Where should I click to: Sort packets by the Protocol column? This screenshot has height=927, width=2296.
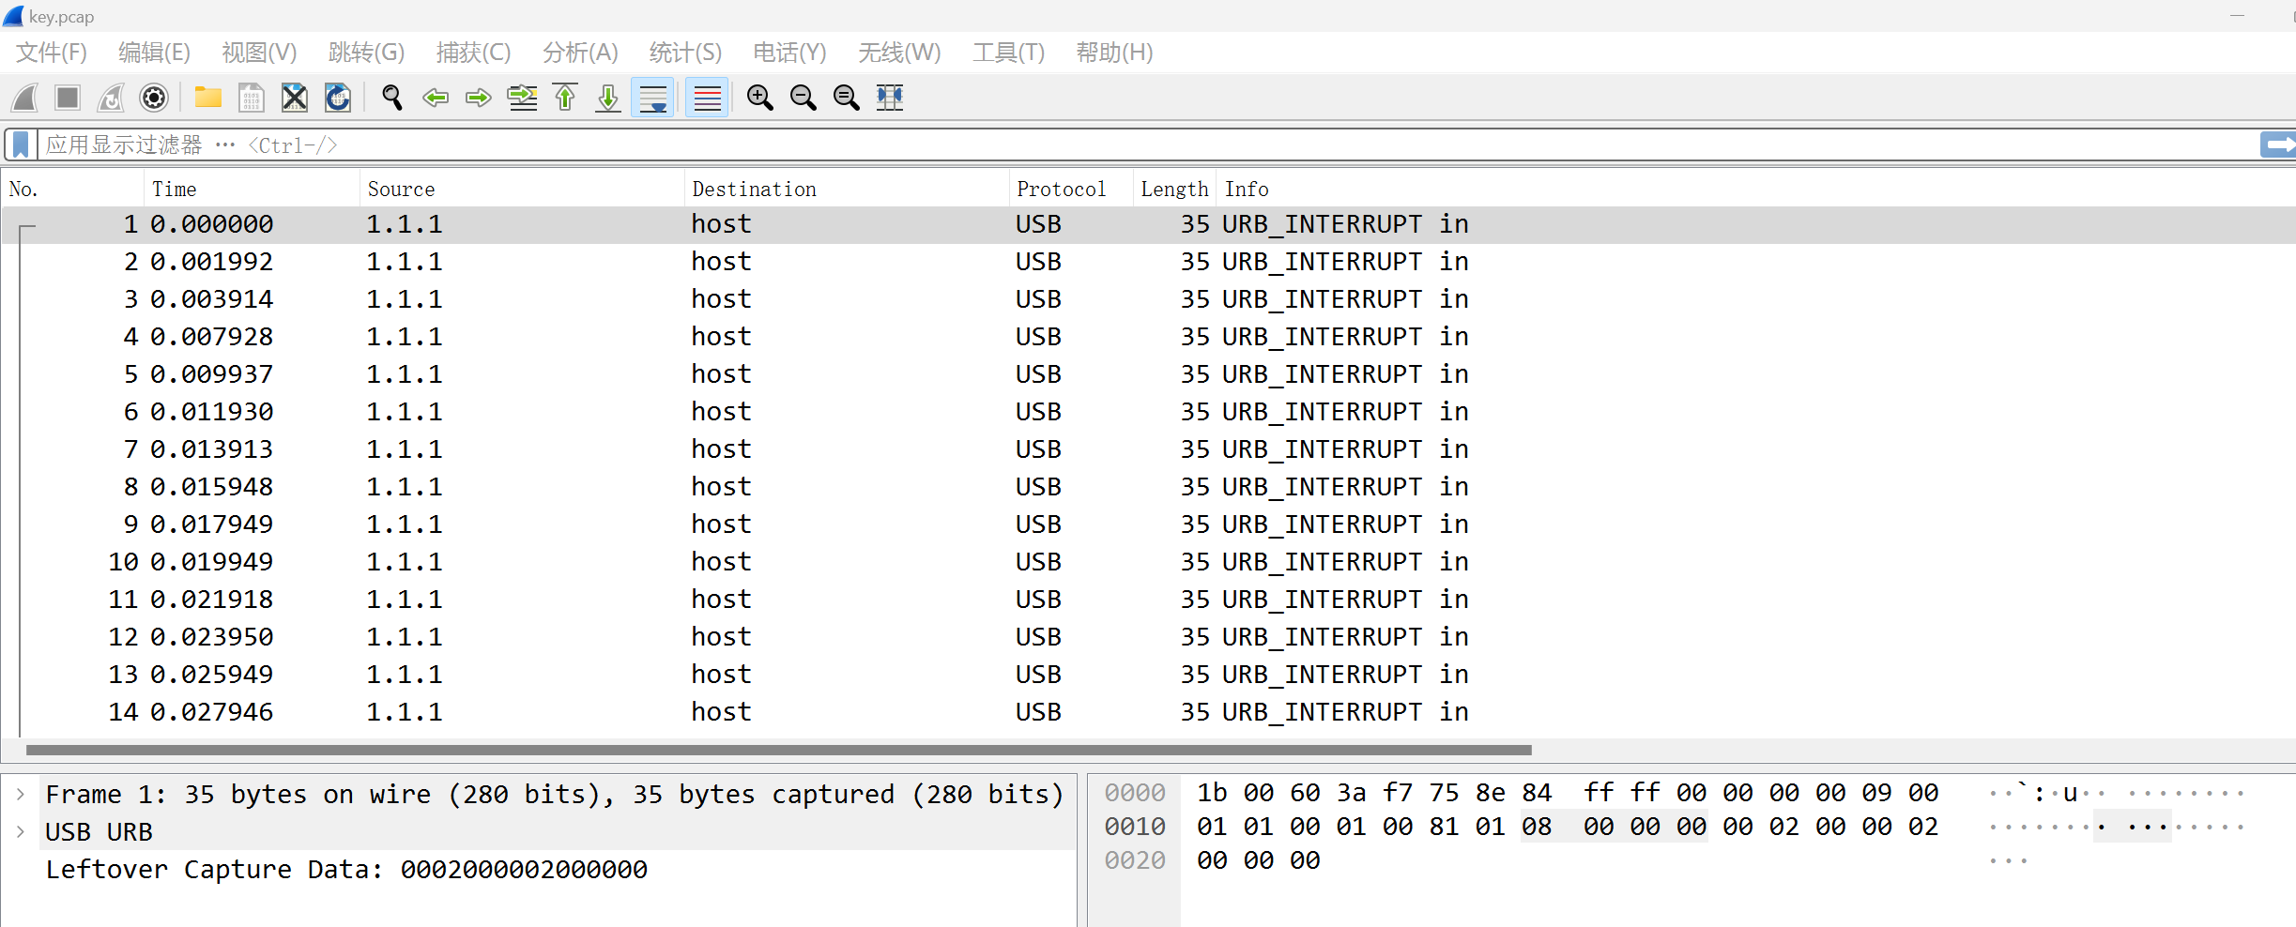click(x=1072, y=190)
